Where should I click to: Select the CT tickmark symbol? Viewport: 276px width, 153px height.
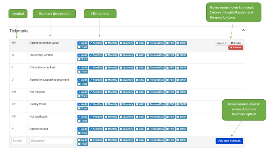point(14,104)
